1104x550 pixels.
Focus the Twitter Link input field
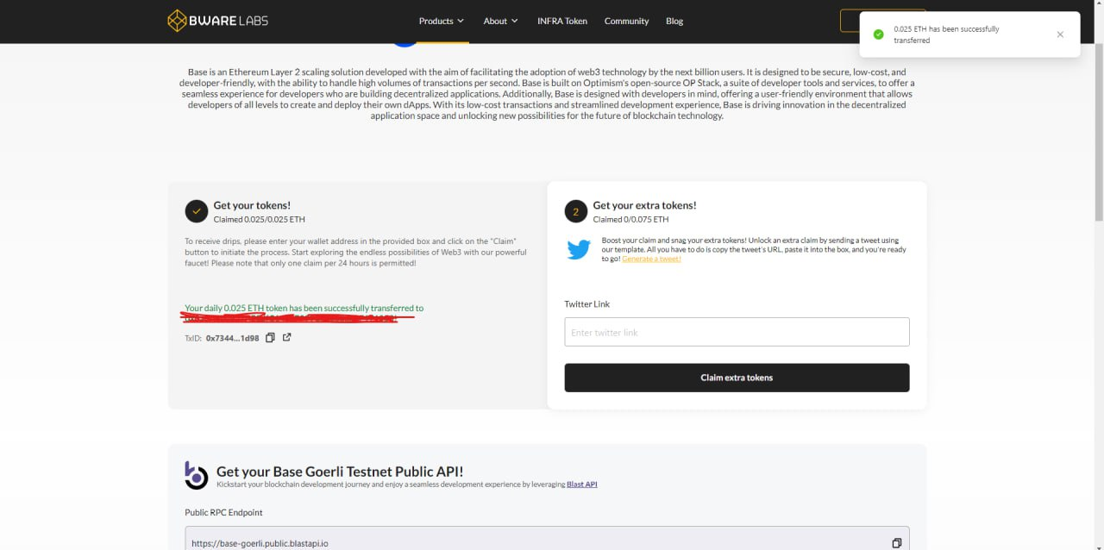737,332
